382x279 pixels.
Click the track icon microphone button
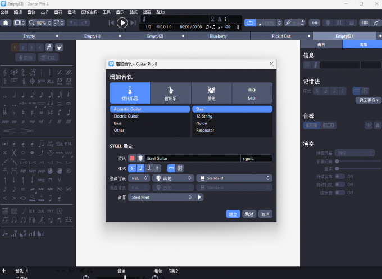pos(140,159)
